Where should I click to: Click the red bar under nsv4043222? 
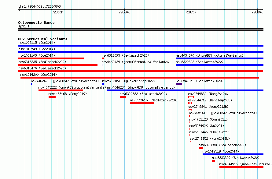pyautogui.click(x=61, y=90)
